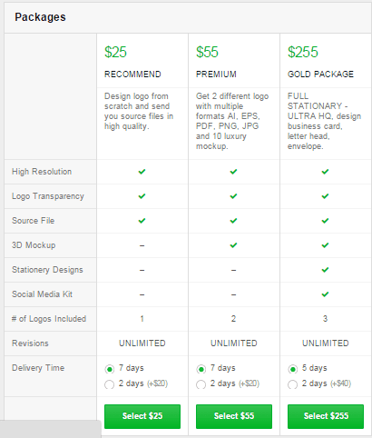Click High Resolution checkmark in $25 column
372x438 pixels.
(142, 172)
